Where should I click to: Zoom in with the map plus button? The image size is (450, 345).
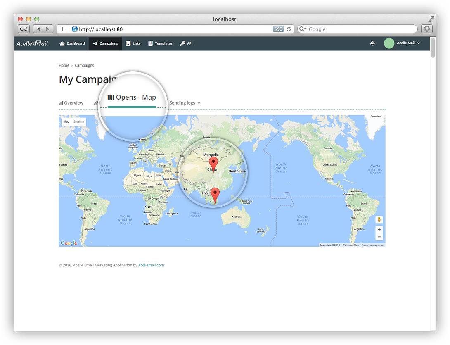[379, 230]
